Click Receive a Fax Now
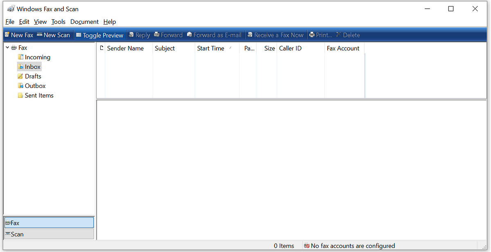Image resolution: width=491 pixels, height=252 pixels. pyautogui.click(x=275, y=35)
